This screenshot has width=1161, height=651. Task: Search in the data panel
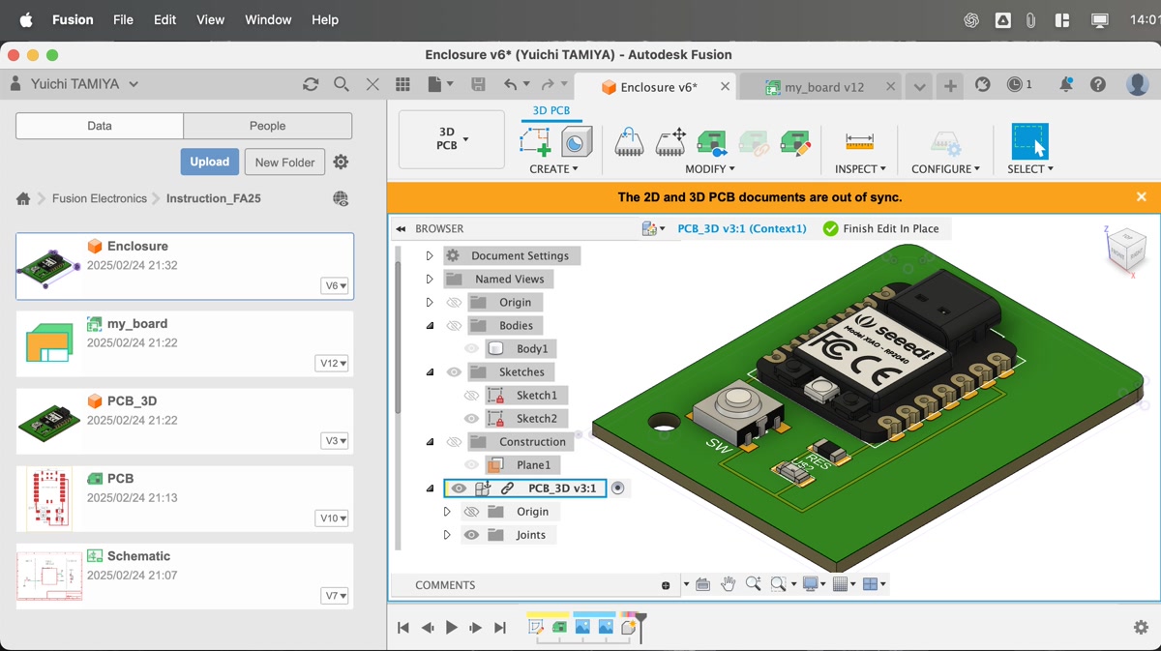pyautogui.click(x=342, y=84)
